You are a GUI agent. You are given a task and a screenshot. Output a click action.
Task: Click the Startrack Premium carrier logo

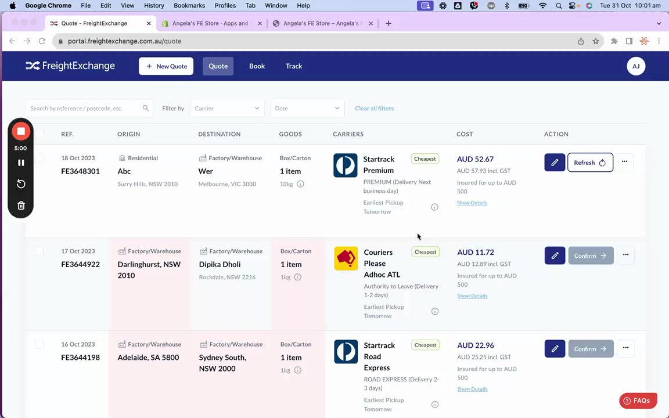tap(345, 165)
